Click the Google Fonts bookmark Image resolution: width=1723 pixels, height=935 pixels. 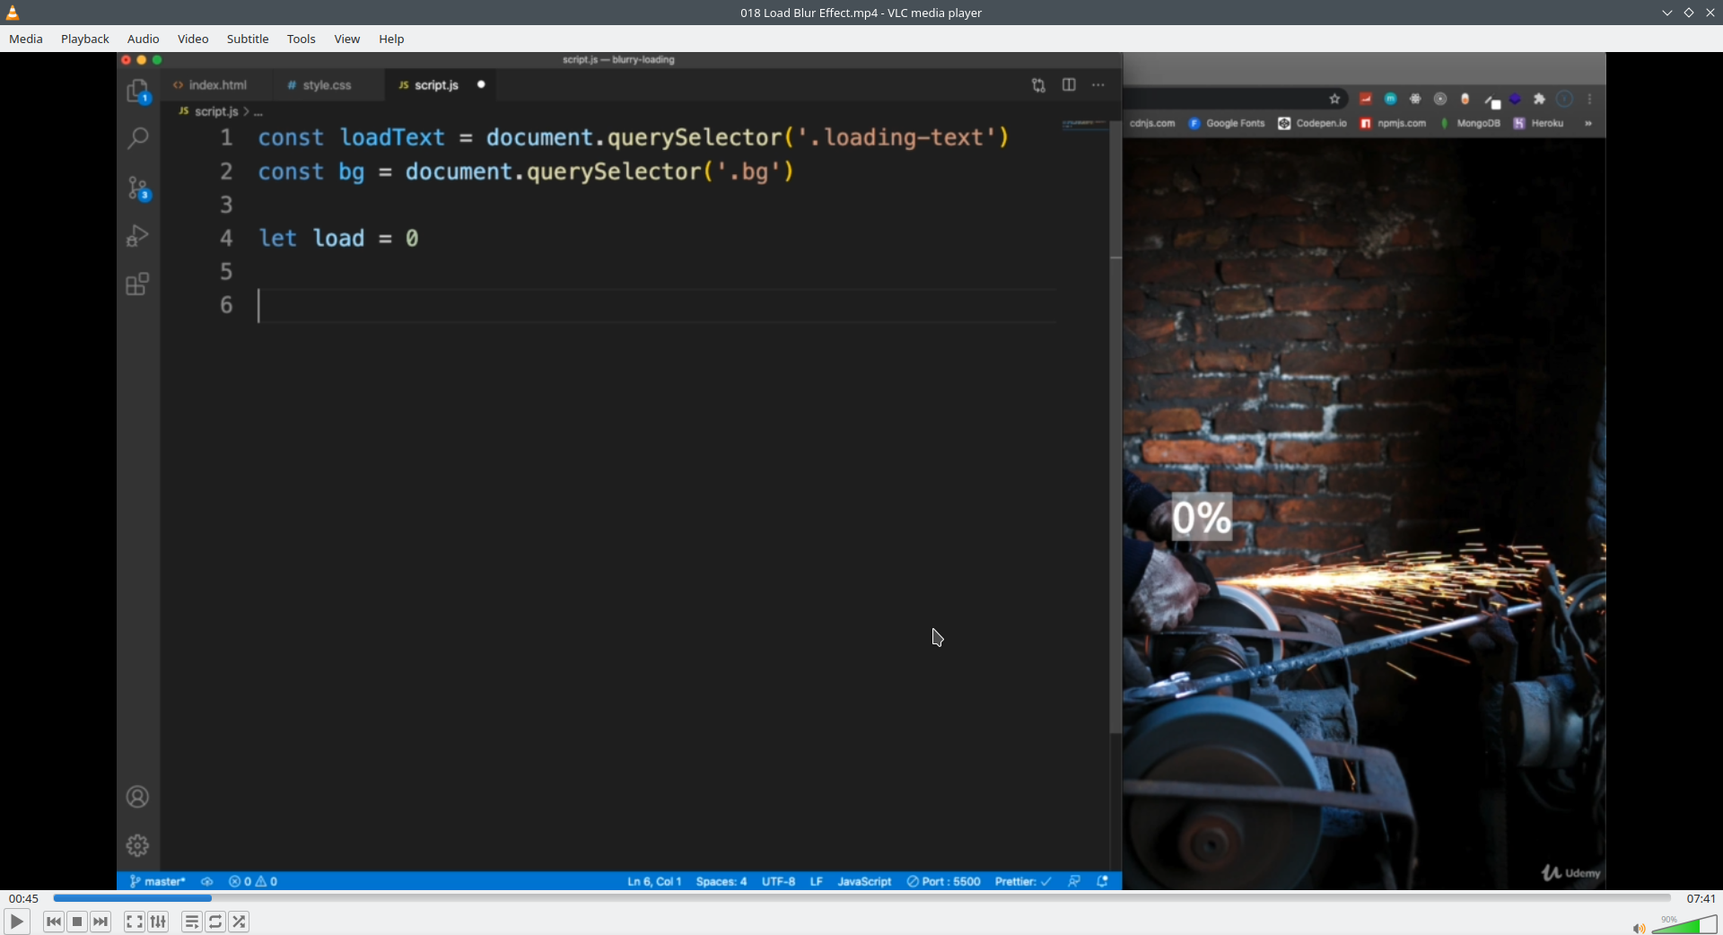[1227, 124]
